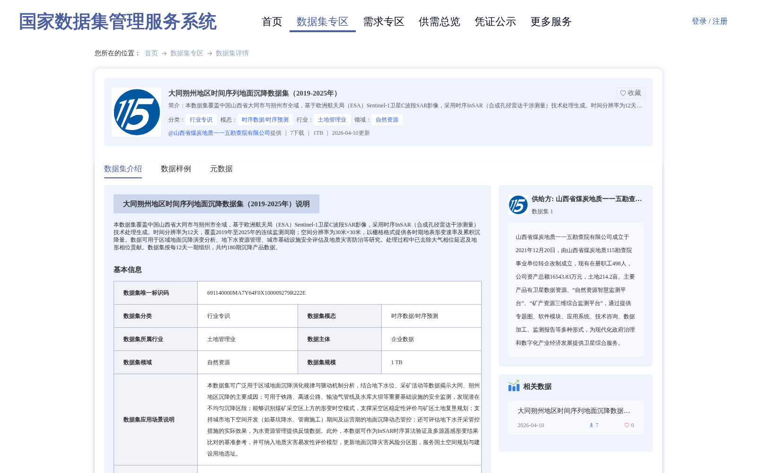The width and height of the screenshot is (757, 473).
Task: Click the heart favorites icon in related data
Action: (x=627, y=425)
